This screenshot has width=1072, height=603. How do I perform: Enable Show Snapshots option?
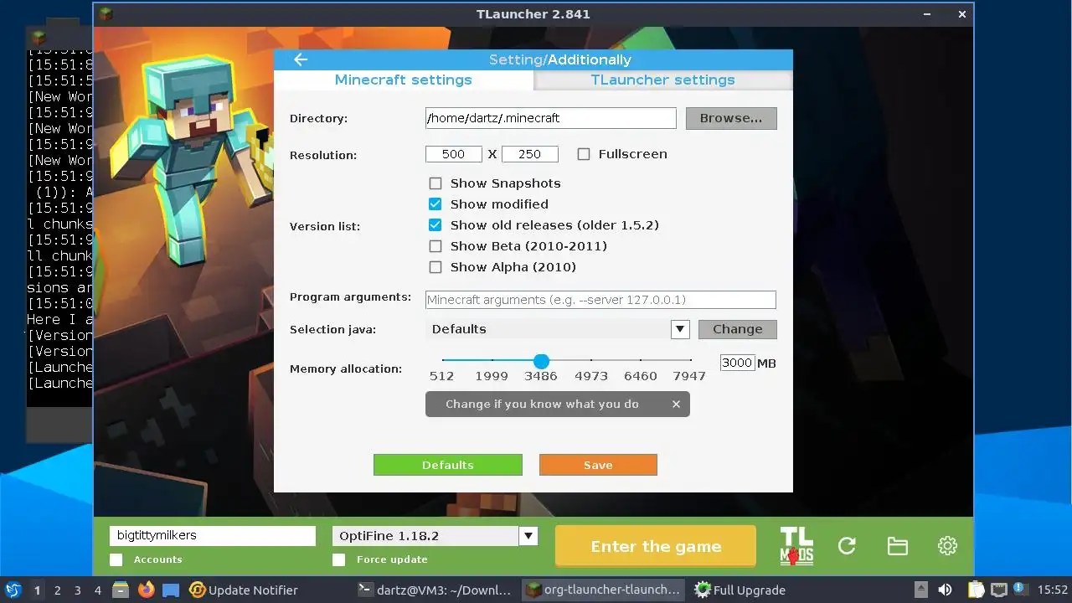[435, 183]
